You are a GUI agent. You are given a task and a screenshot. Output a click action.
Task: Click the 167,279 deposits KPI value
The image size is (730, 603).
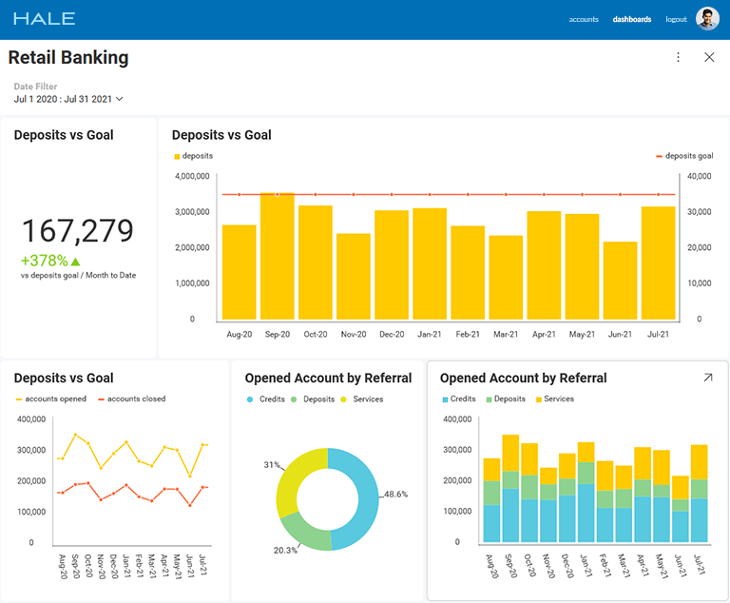(x=78, y=231)
